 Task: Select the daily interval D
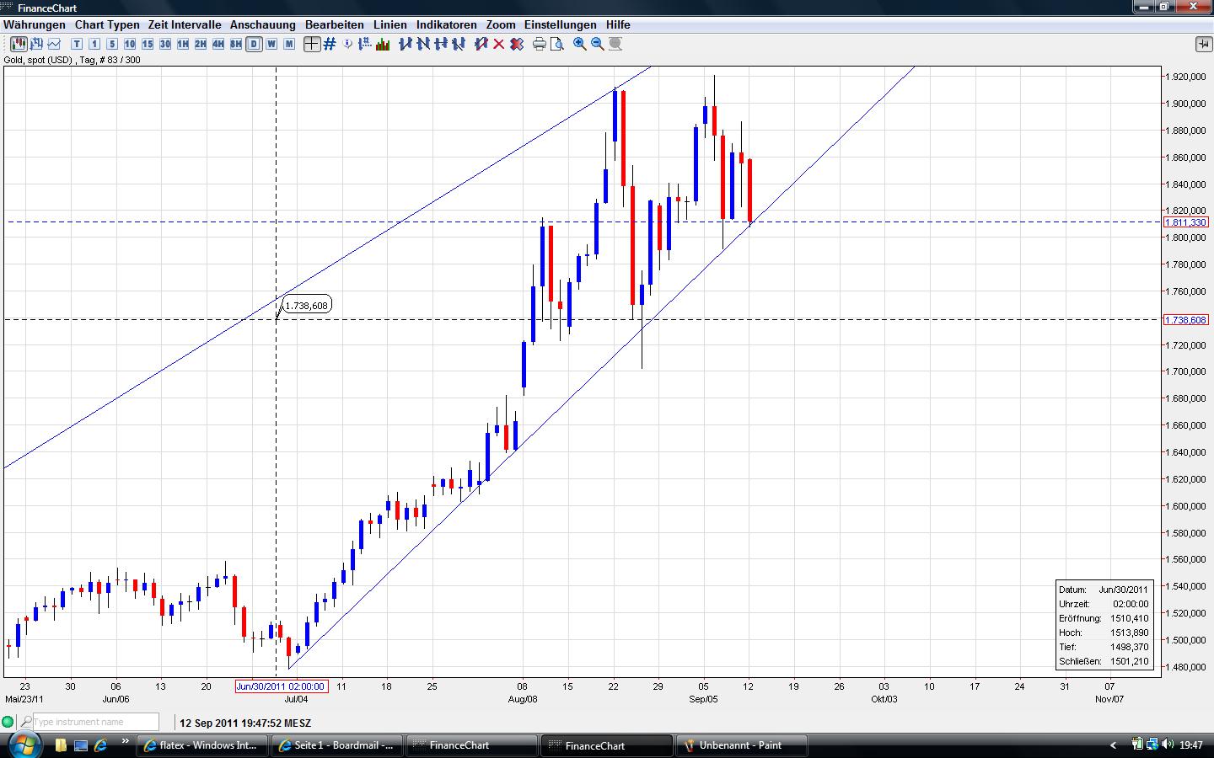254,44
